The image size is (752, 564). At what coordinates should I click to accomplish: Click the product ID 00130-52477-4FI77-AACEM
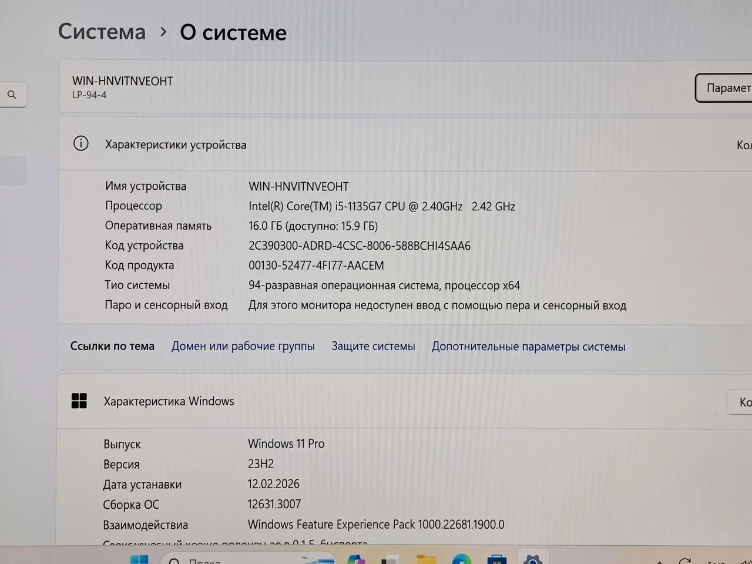point(316,266)
